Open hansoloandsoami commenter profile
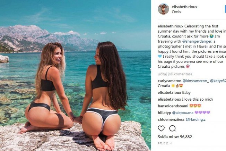Viewport: 226px width, 151px height. point(173,106)
